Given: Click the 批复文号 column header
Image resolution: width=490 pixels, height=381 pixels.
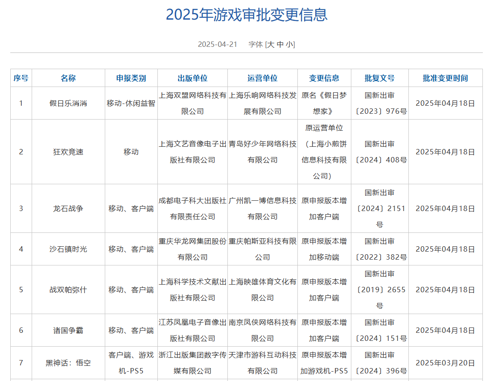Looking at the screenshot, I should coord(380,78).
